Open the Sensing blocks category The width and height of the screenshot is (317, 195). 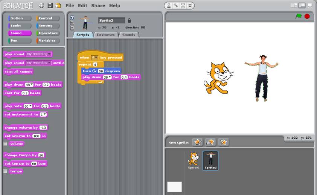point(48,26)
